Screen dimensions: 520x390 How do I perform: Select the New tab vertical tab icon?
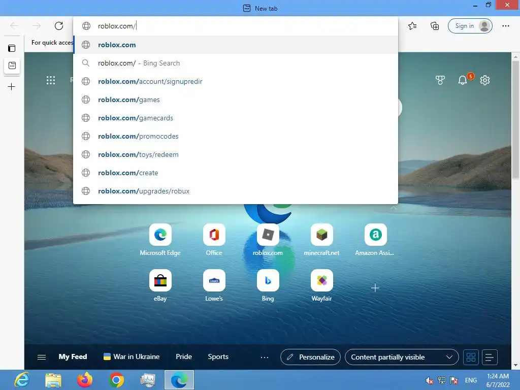tap(12, 66)
